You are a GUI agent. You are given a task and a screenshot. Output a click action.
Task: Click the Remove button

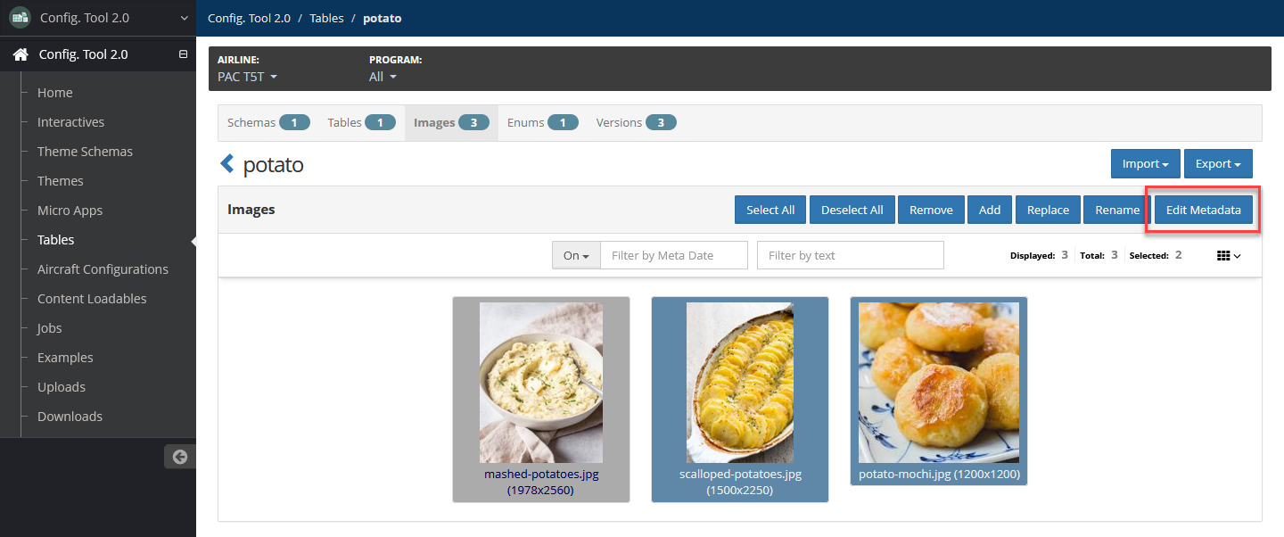(931, 210)
